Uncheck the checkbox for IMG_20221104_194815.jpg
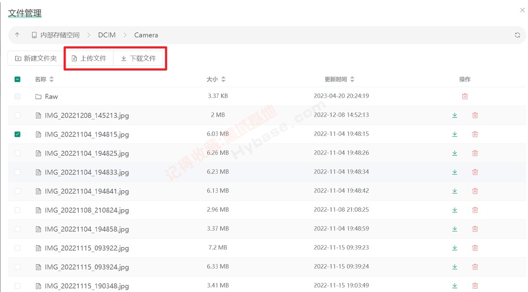The width and height of the screenshot is (528, 292). [17, 134]
